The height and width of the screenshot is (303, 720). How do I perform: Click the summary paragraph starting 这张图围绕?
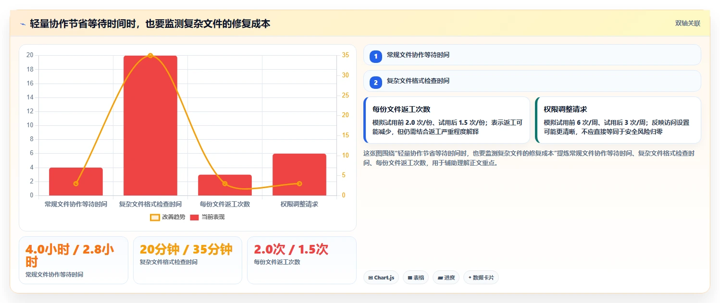click(x=530, y=158)
